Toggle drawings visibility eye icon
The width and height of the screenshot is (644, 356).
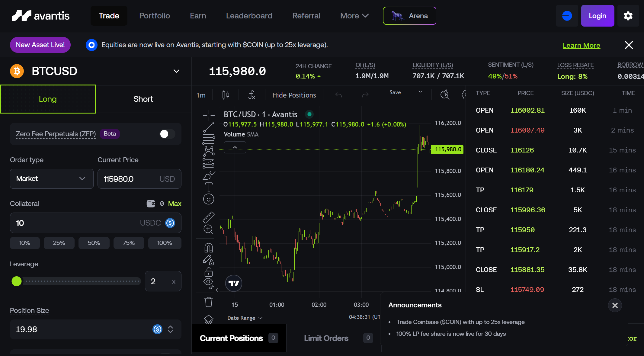(x=208, y=282)
